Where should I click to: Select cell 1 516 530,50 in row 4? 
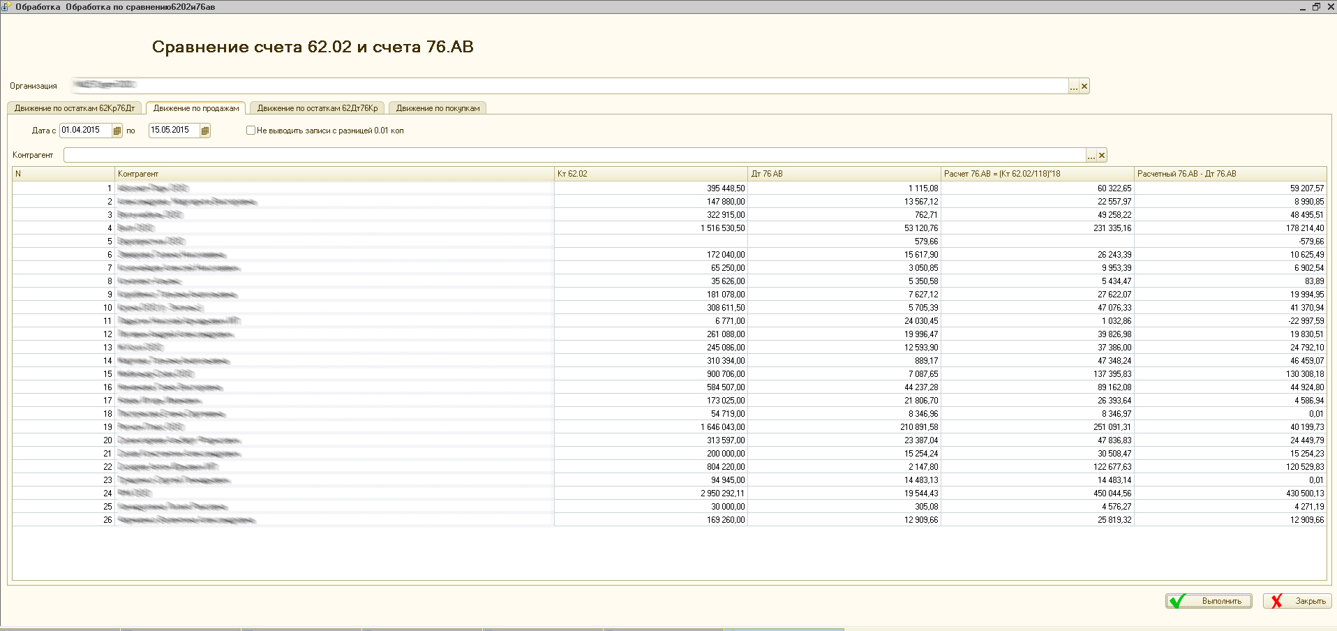coord(651,228)
